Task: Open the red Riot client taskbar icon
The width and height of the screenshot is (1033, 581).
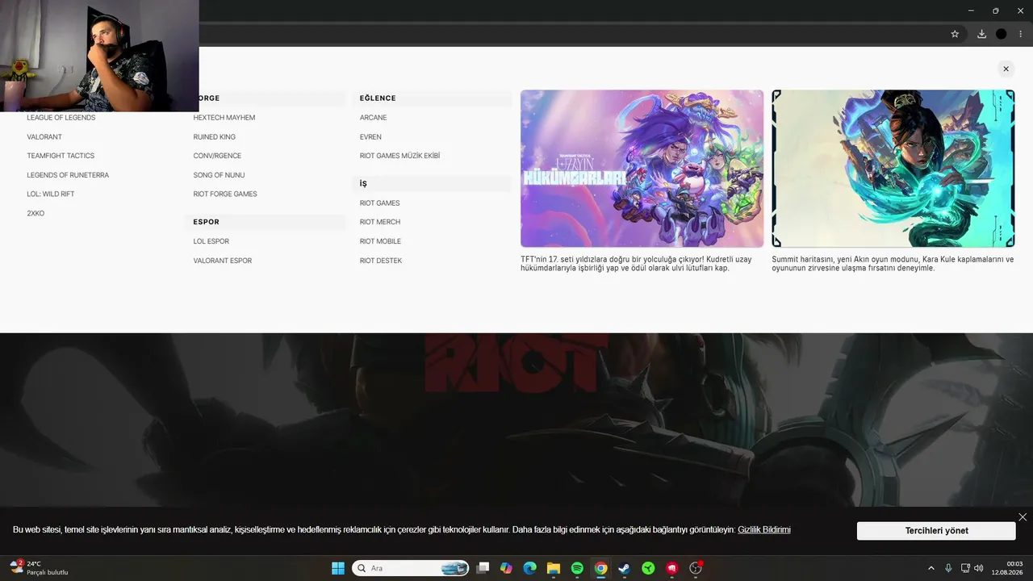Action: [x=671, y=568]
